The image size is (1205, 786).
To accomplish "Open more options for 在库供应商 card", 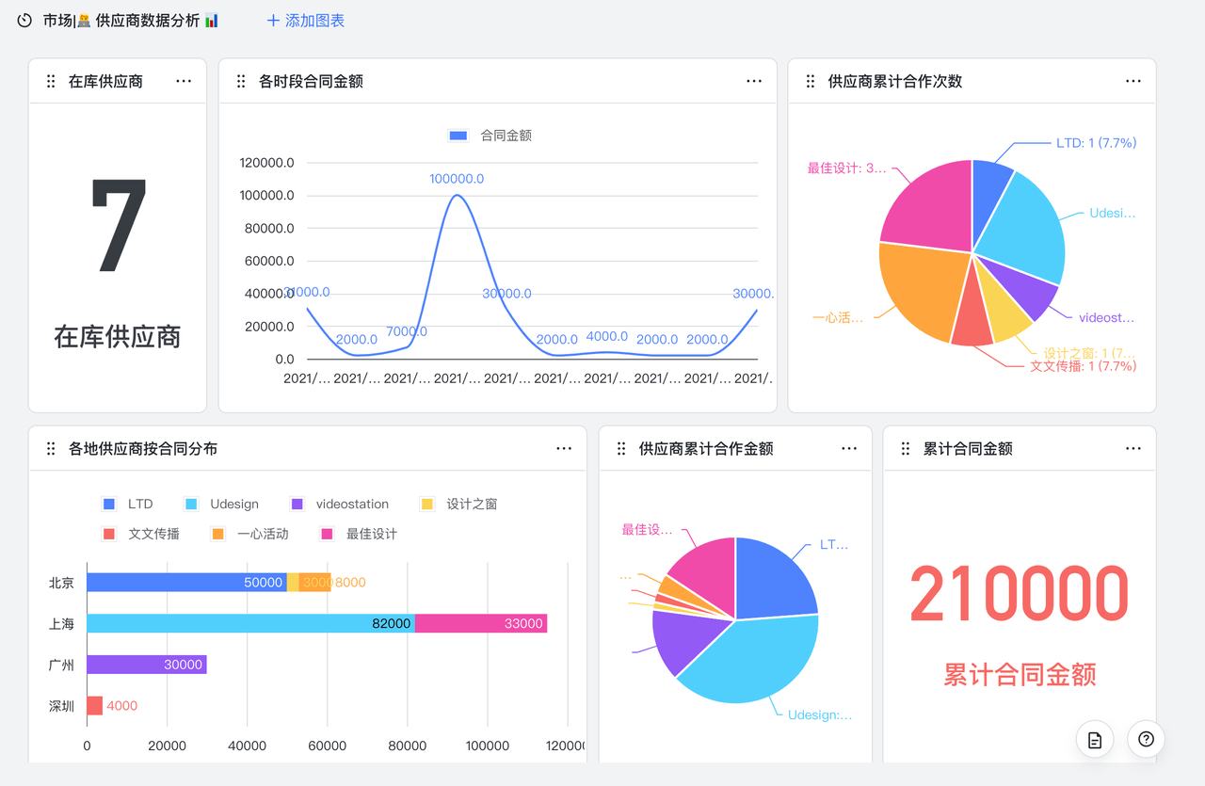I will (184, 81).
